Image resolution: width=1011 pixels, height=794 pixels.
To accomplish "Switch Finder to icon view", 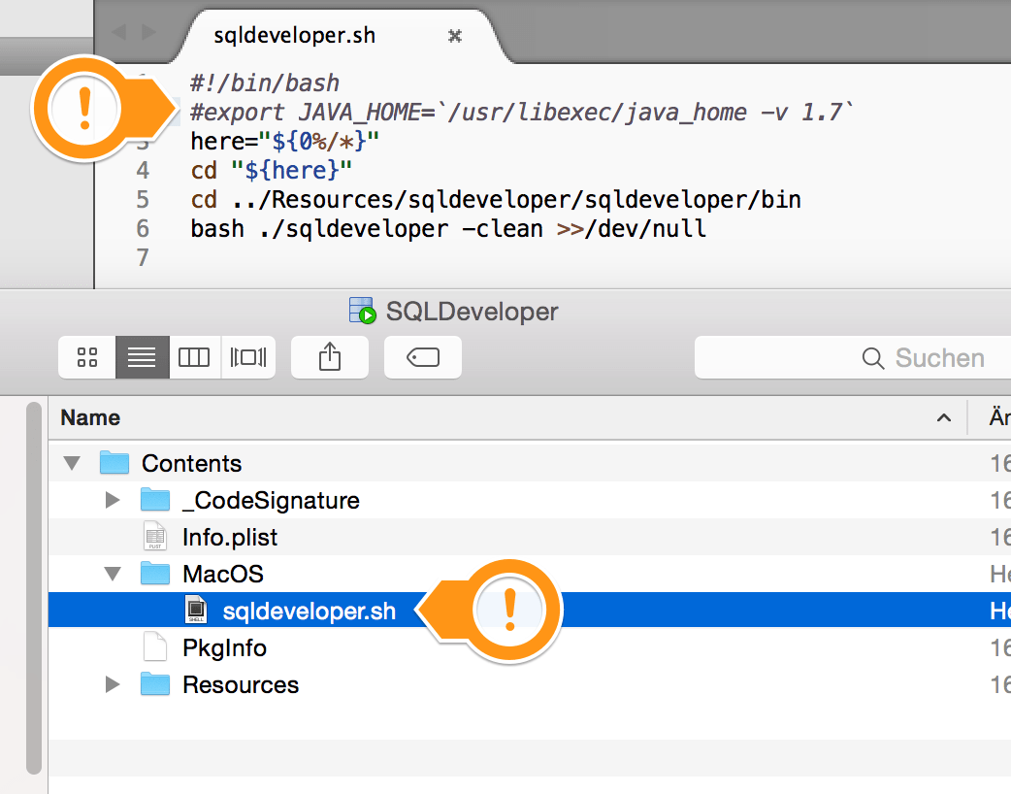I will click(x=87, y=357).
